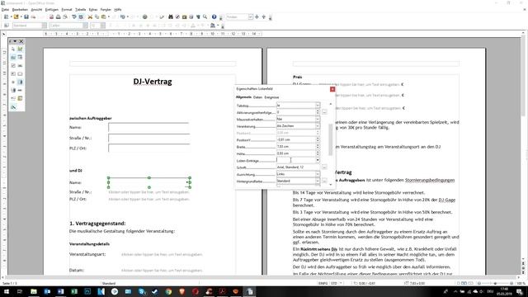This screenshot has width=528, height=297.
Task: Click the Spellcheck icon
Action: [x=74, y=16]
